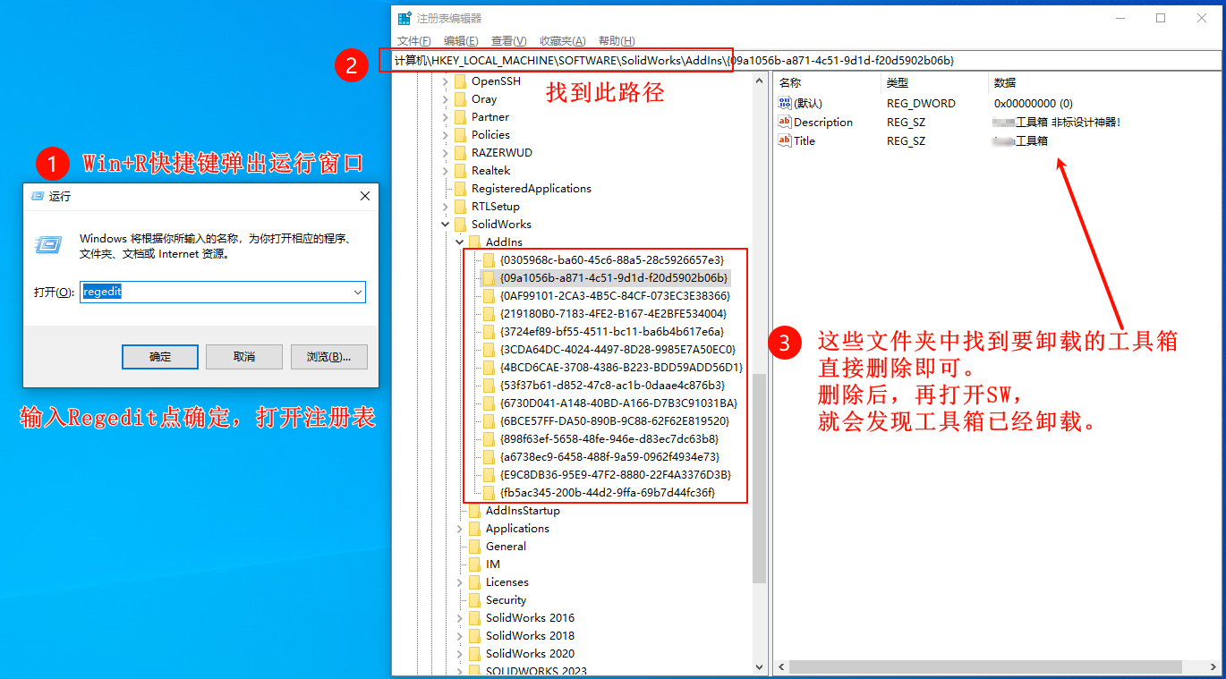Click the 取消 button in Run dialog
1226x679 pixels.
click(243, 357)
